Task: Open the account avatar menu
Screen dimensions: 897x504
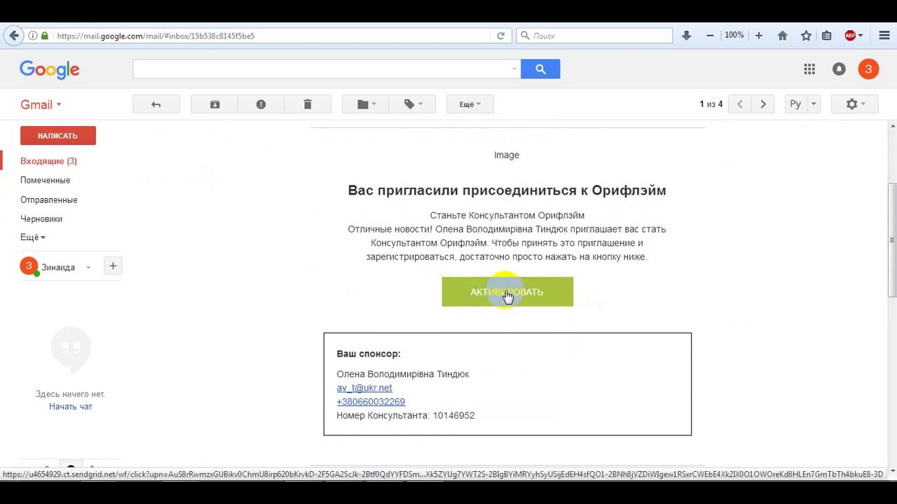Action: pos(868,69)
